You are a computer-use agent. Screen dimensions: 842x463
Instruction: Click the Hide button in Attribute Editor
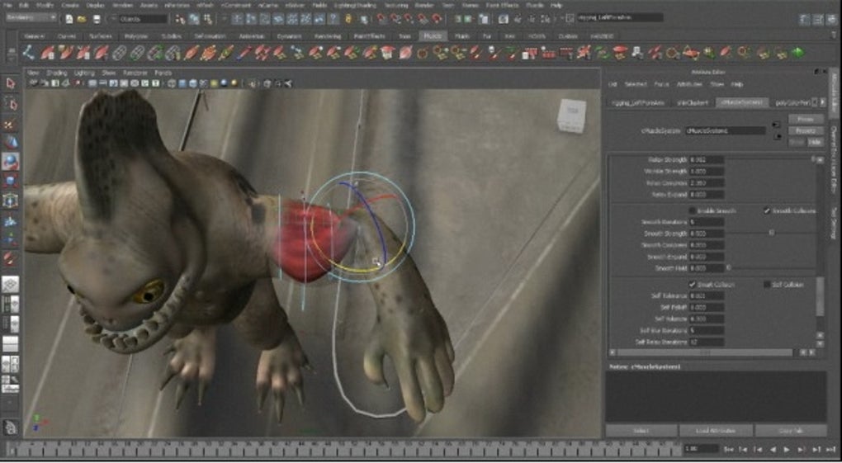click(x=815, y=142)
